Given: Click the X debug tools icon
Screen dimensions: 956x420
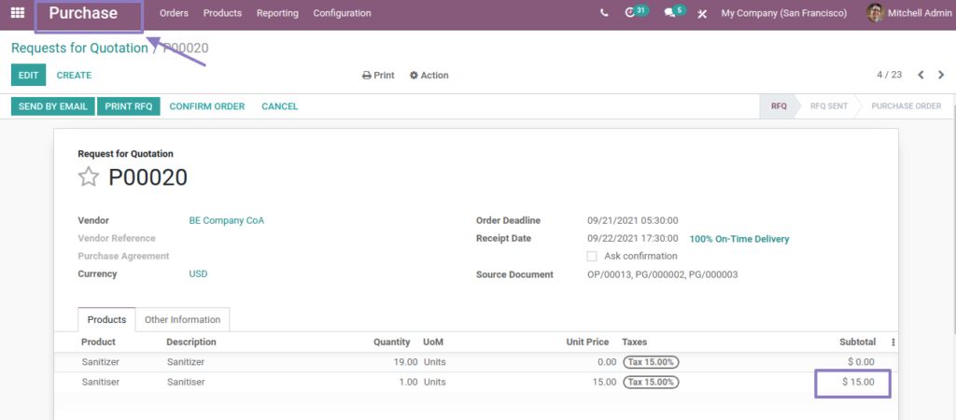Looking at the screenshot, I should coord(702,14).
